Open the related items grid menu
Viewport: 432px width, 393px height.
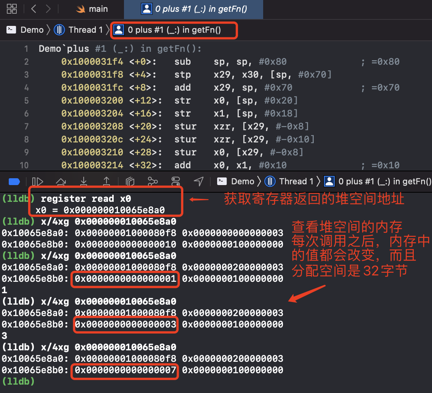coord(12,9)
